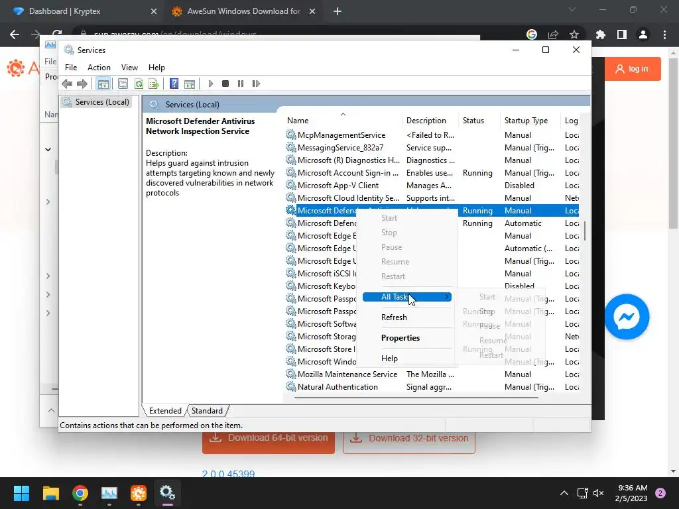Image resolution: width=679 pixels, height=509 pixels.
Task: Open the Windows Start menu
Action: point(21,493)
